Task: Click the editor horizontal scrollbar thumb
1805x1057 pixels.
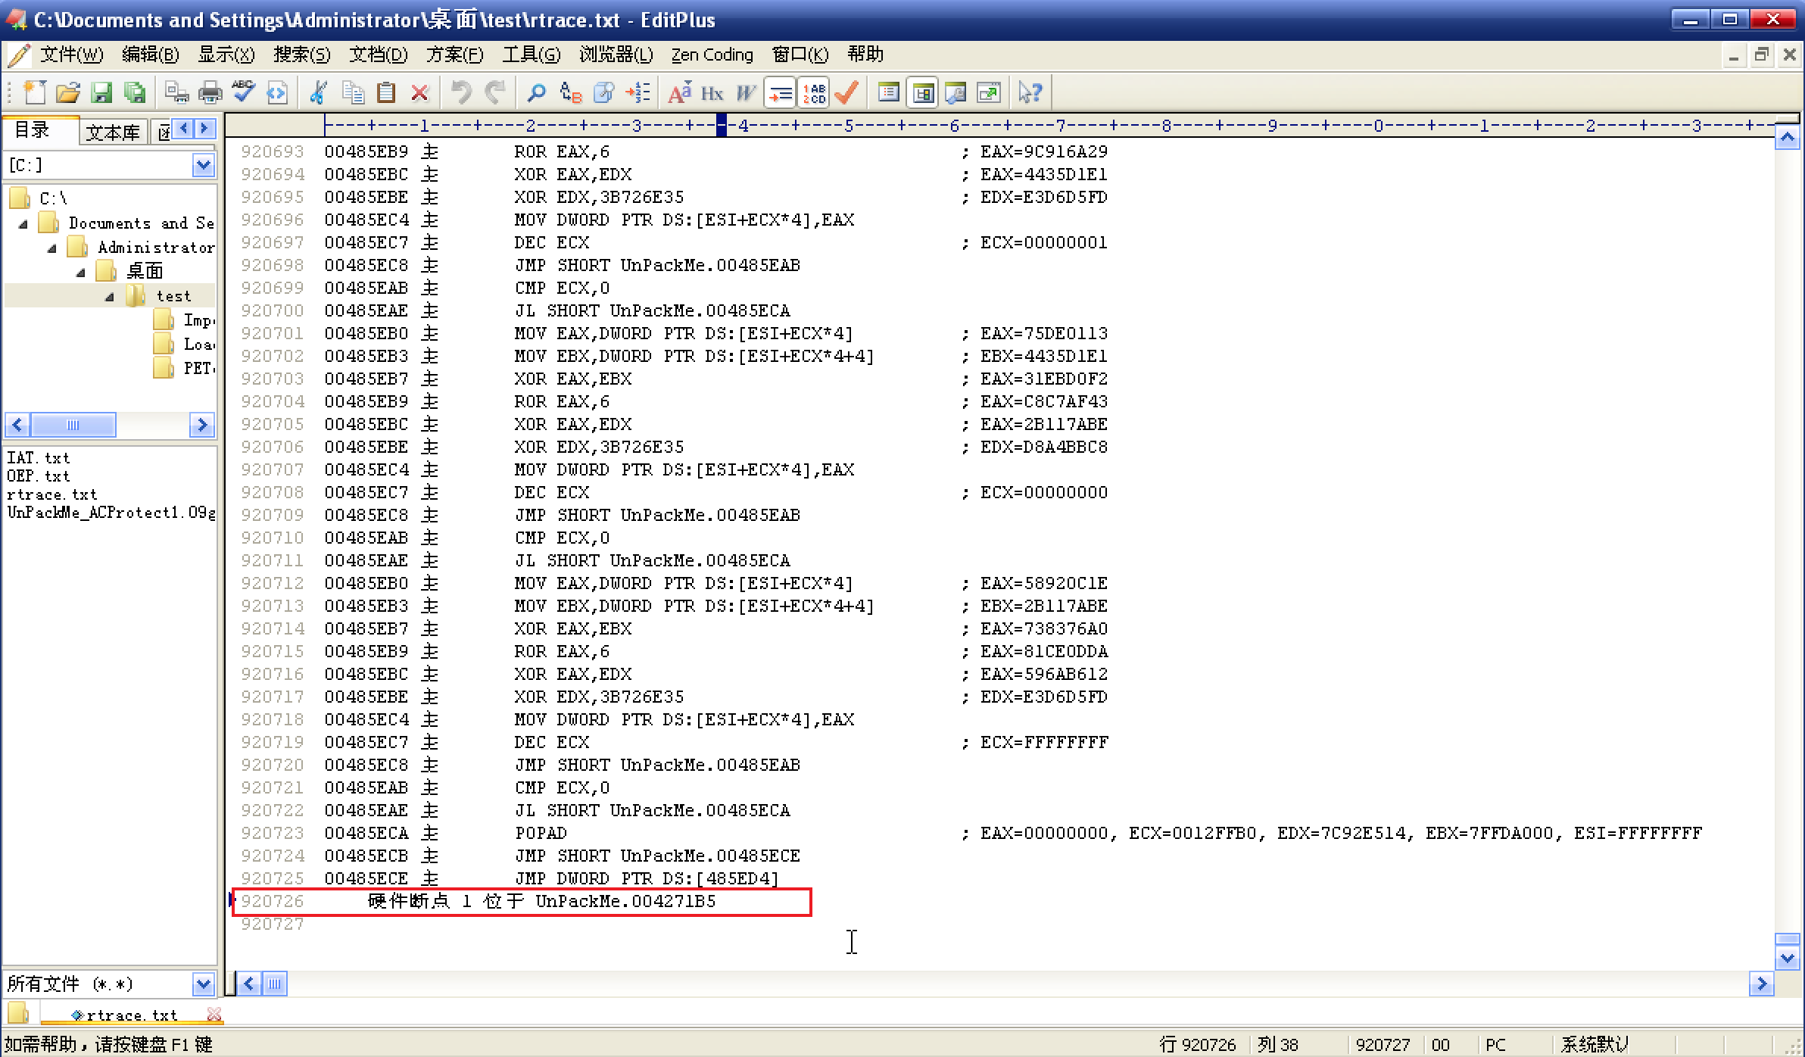Action: pyautogui.click(x=274, y=984)
